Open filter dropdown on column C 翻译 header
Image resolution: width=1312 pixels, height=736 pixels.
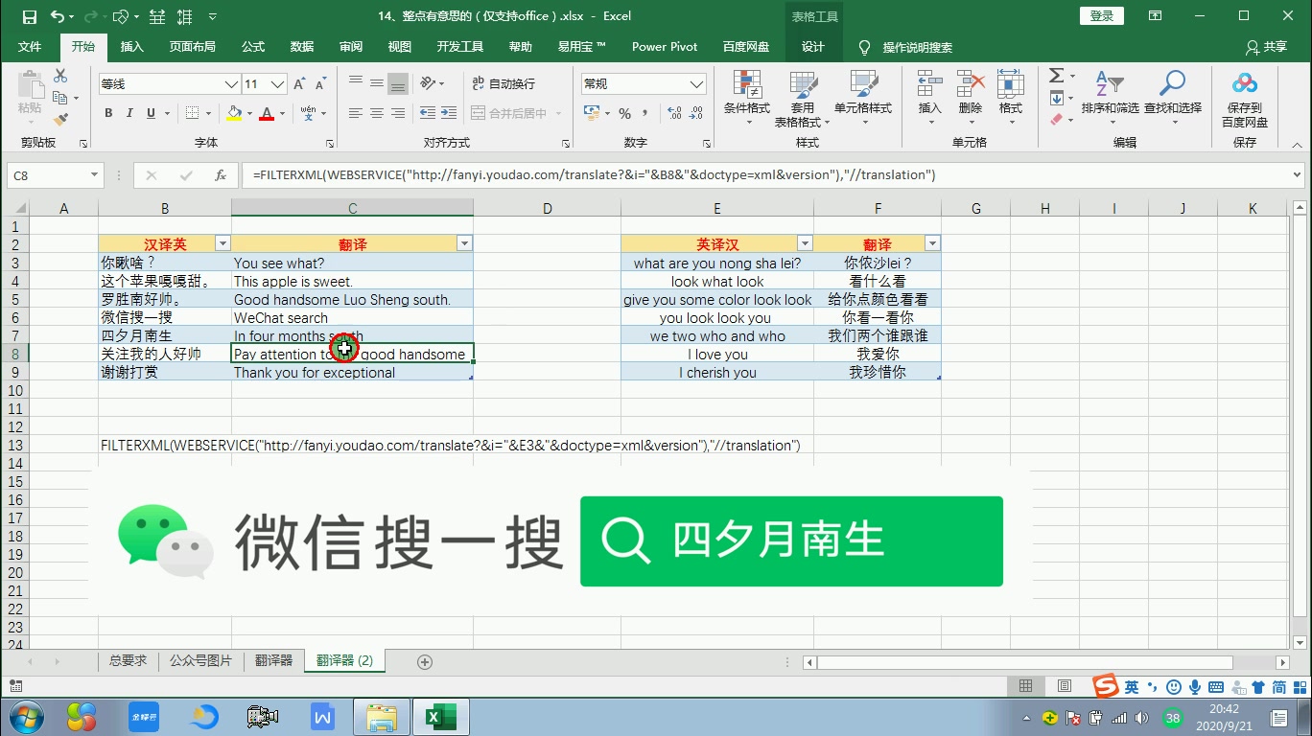pyautogui.click(x=464, y=244)
